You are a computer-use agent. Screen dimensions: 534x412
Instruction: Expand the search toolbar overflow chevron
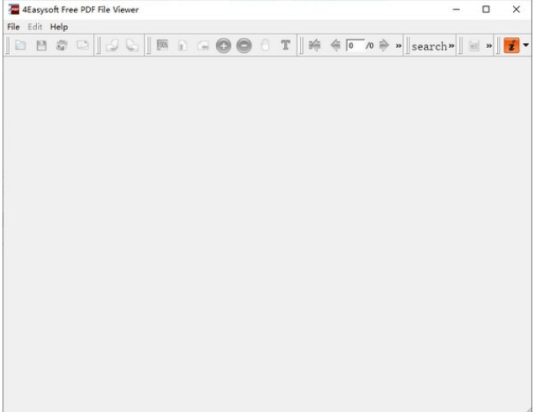pos(452,45)
